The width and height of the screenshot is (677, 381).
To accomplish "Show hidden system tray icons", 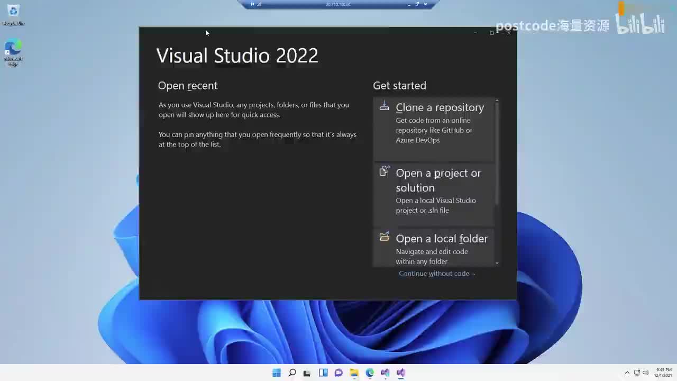I will (627, 373).
